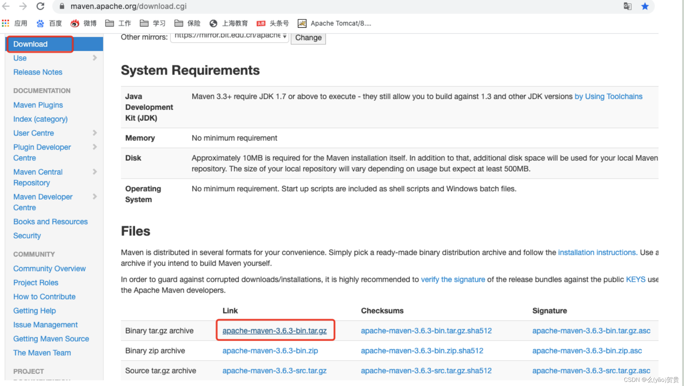The width and height of the screenshot is (684, 386).
Task: Open Issue Management link
Action: (45, 325)
